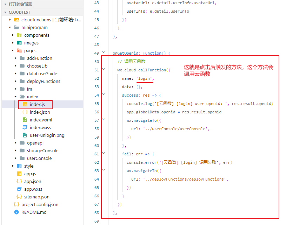Click the style folder icon
This screenshot has width=306, height=225.
pyautogui.click(x=19, y=166)
